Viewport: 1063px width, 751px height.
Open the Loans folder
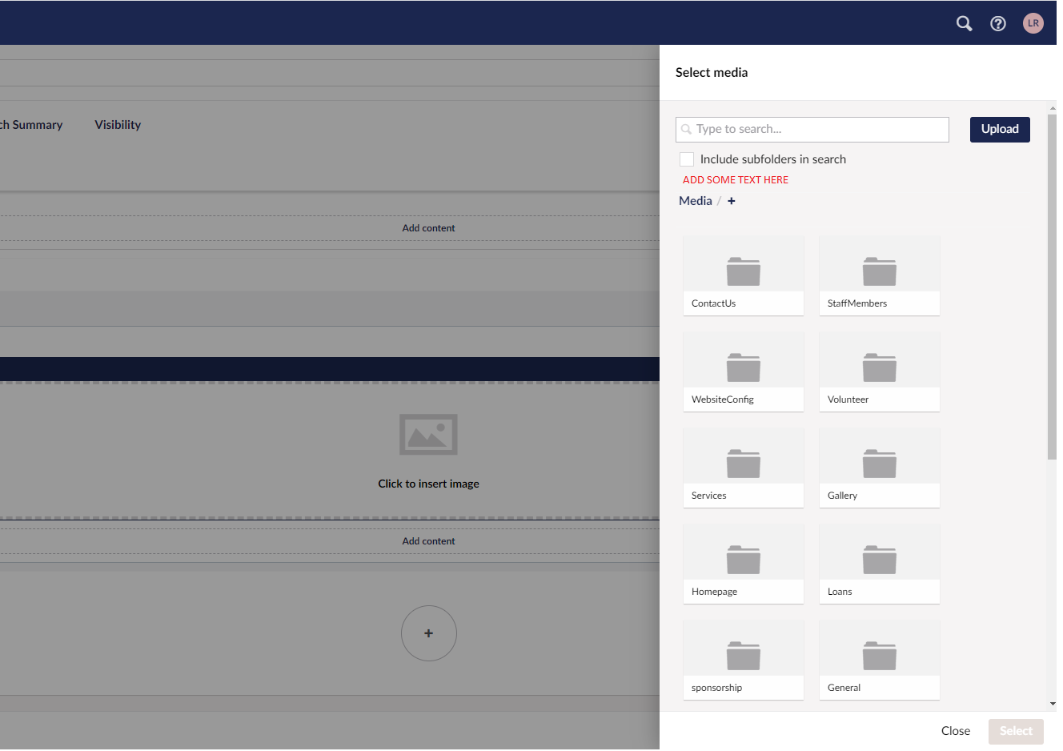880,564
